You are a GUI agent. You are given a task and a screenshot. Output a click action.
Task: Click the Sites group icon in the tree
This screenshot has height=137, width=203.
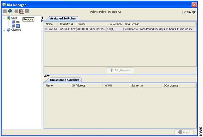pyautogui.click(x=9, y=18)
